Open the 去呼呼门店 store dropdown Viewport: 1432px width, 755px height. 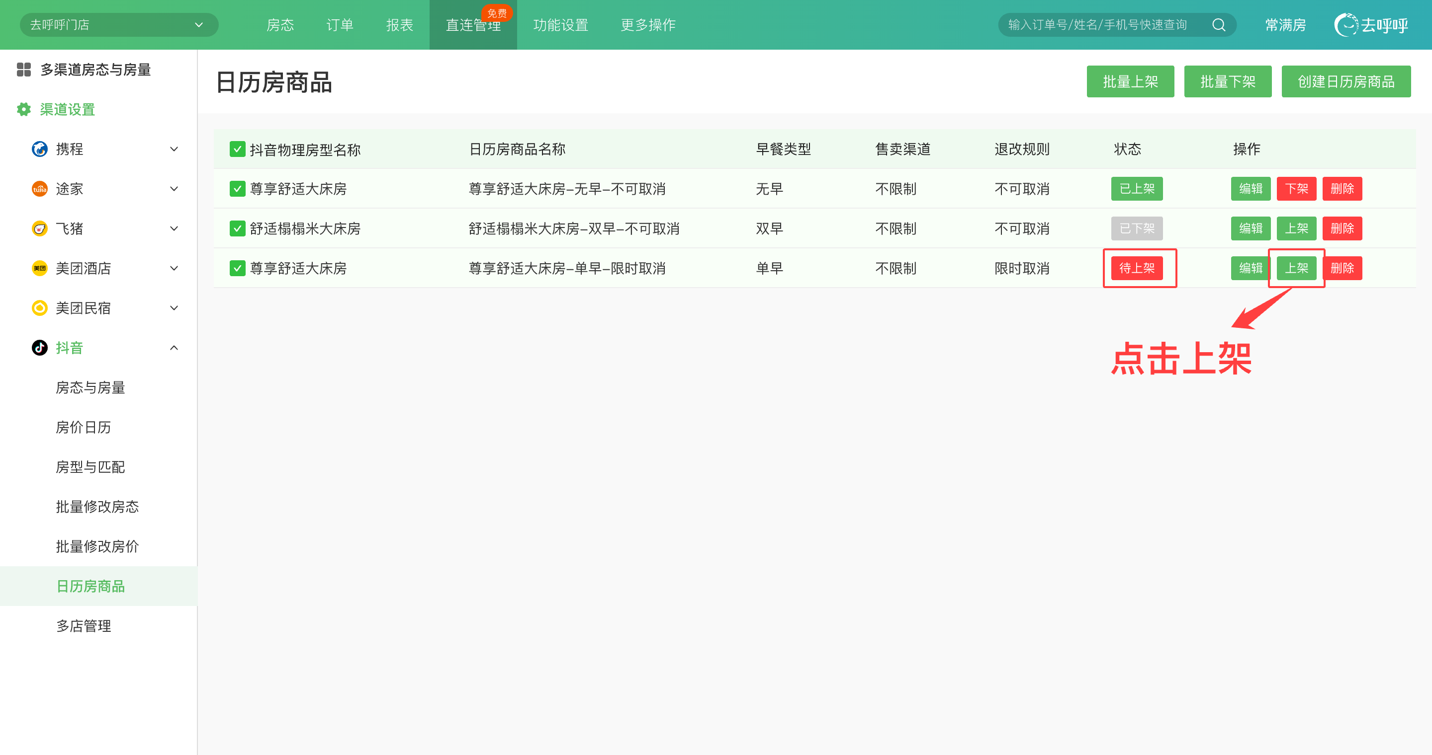(x=118, y=25)
